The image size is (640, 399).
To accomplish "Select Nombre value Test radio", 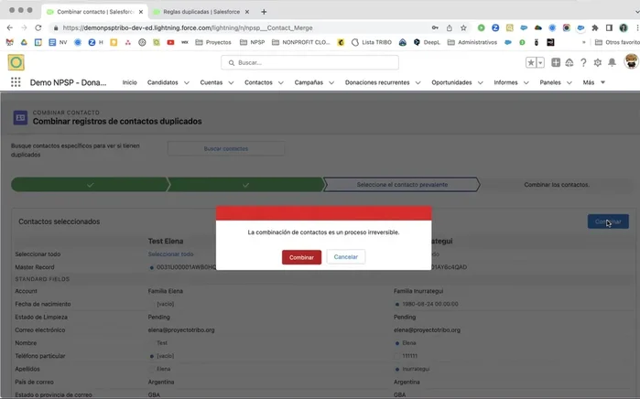I will point(152,343).
